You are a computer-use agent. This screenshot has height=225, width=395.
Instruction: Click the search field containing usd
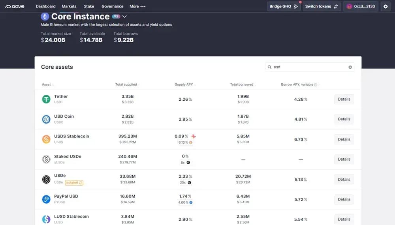click(310, 67)
